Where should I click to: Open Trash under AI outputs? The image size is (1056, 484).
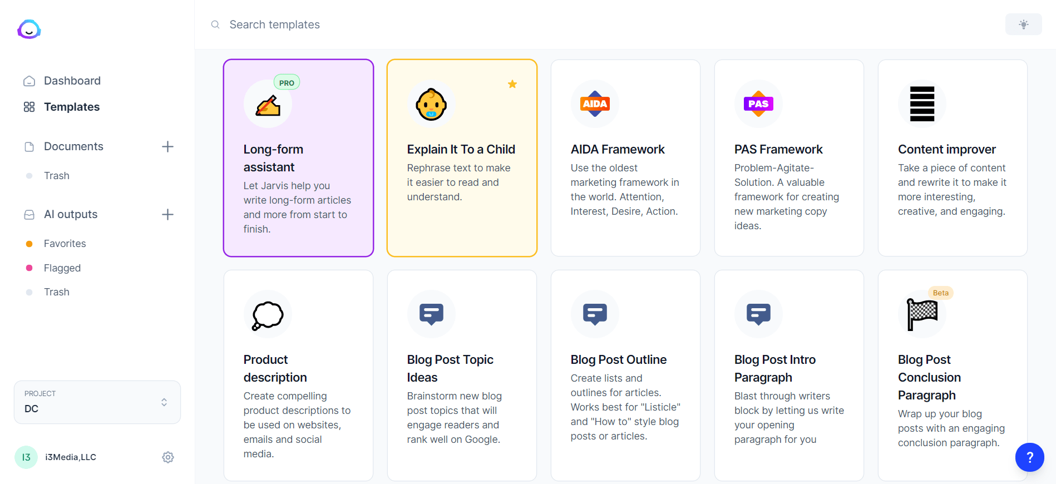[57, 292]
